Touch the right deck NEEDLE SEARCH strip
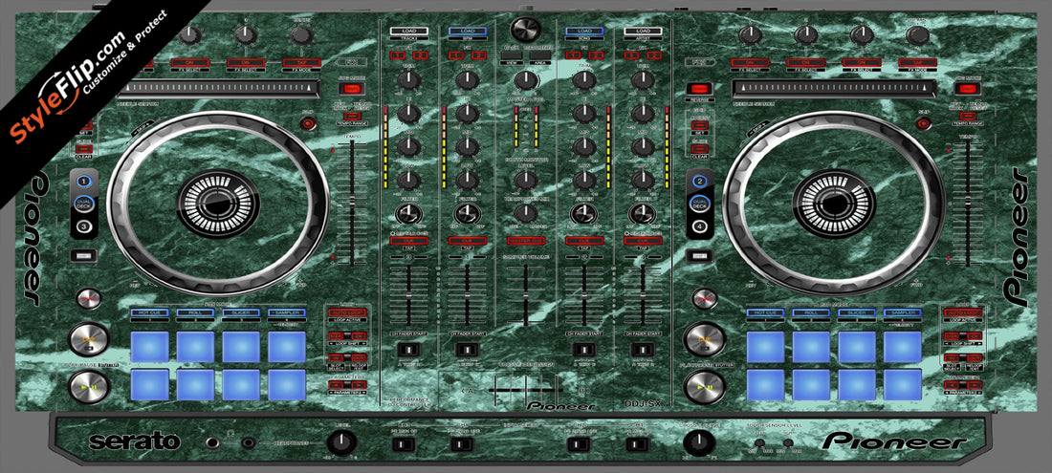The image size is (1052, 473). (x=832, y=89)
